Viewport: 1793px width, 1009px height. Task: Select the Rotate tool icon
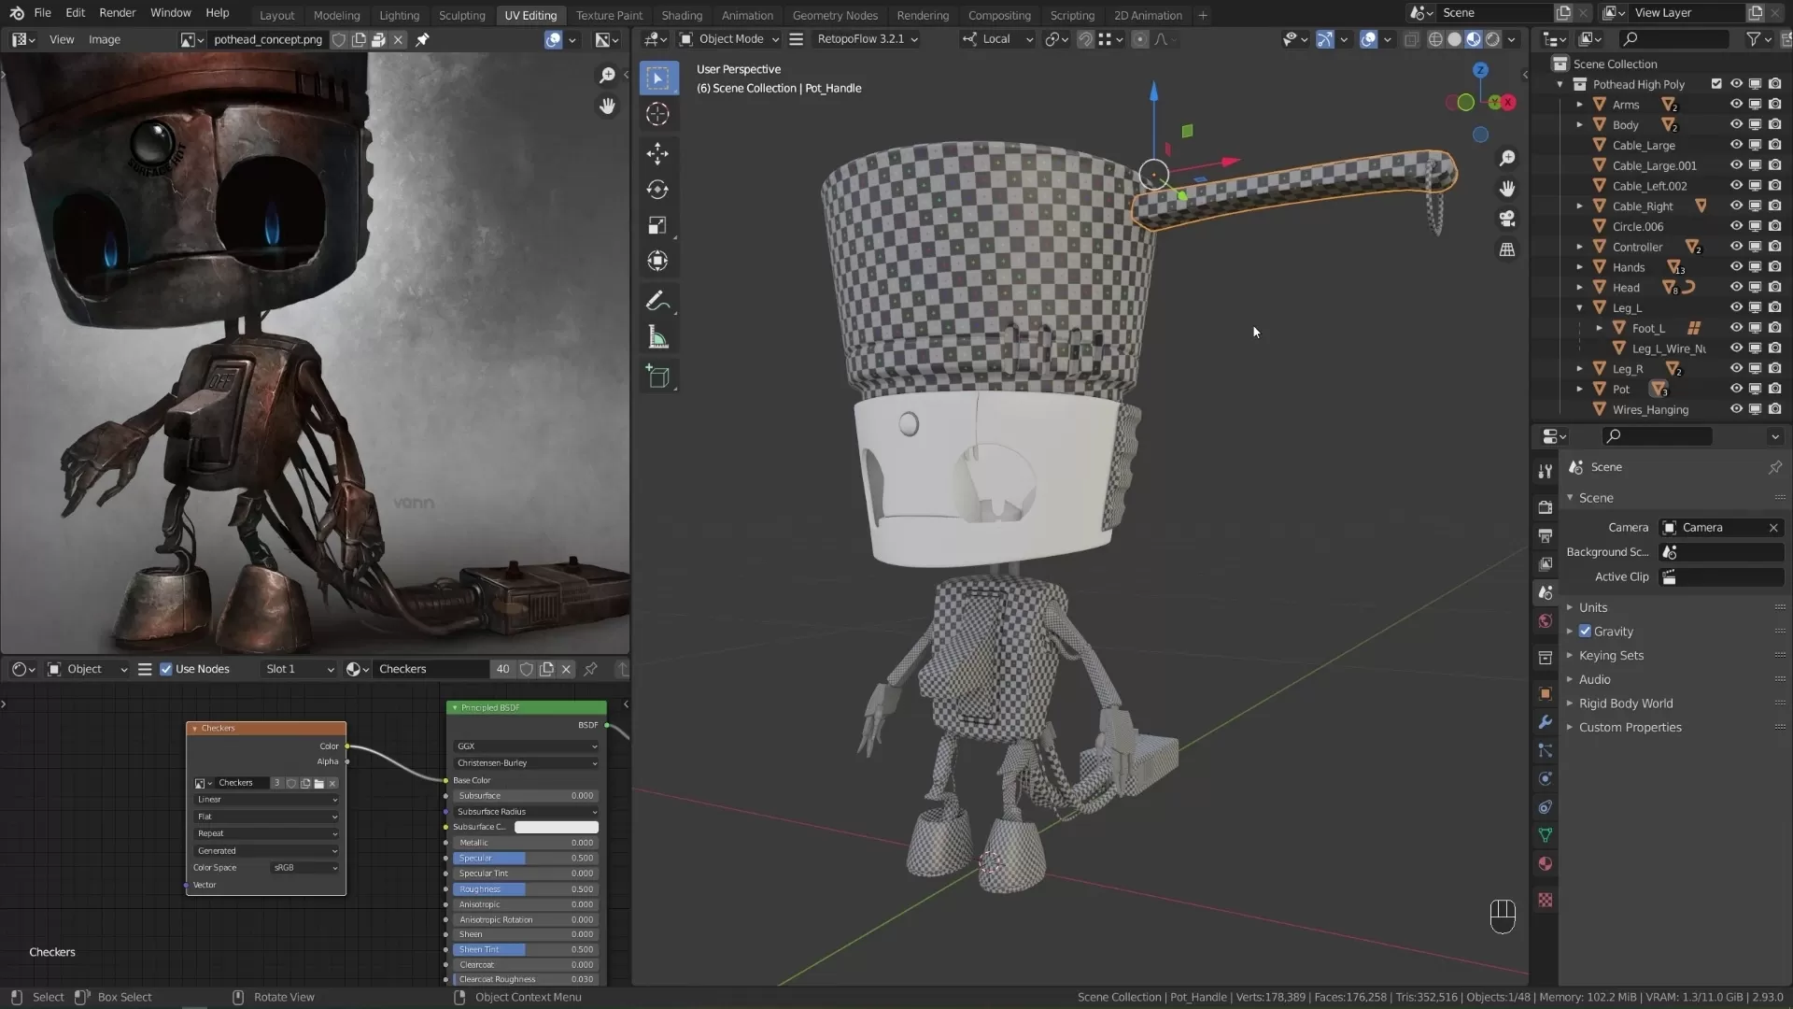point(657,190)
